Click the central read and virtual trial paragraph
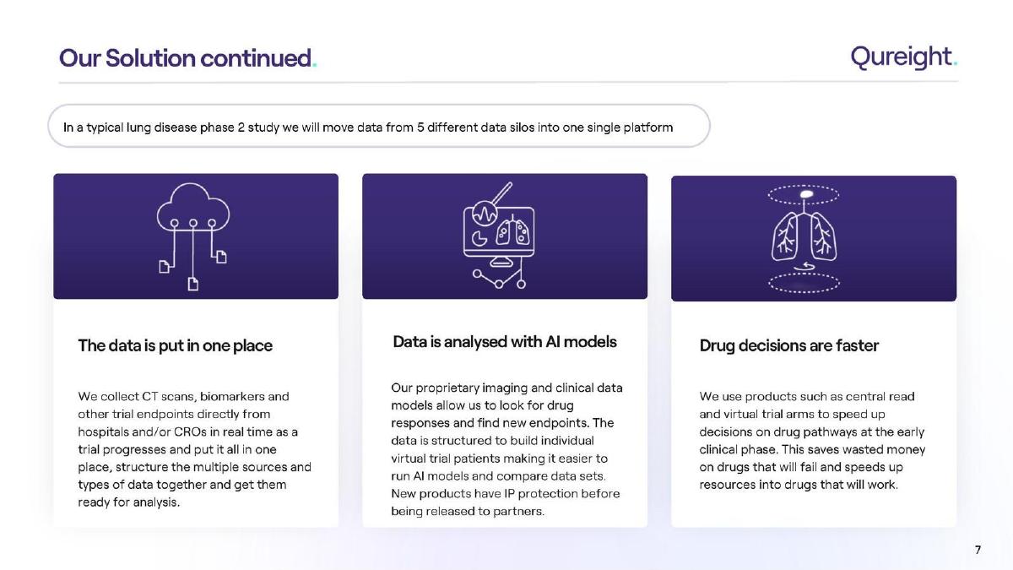The width and height of the screenshot is (1013, 570). 813,440
